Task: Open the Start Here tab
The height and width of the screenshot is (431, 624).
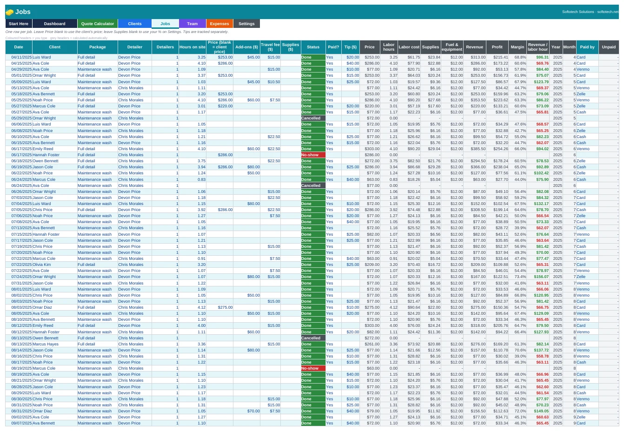Action: (x=19, y=24)
